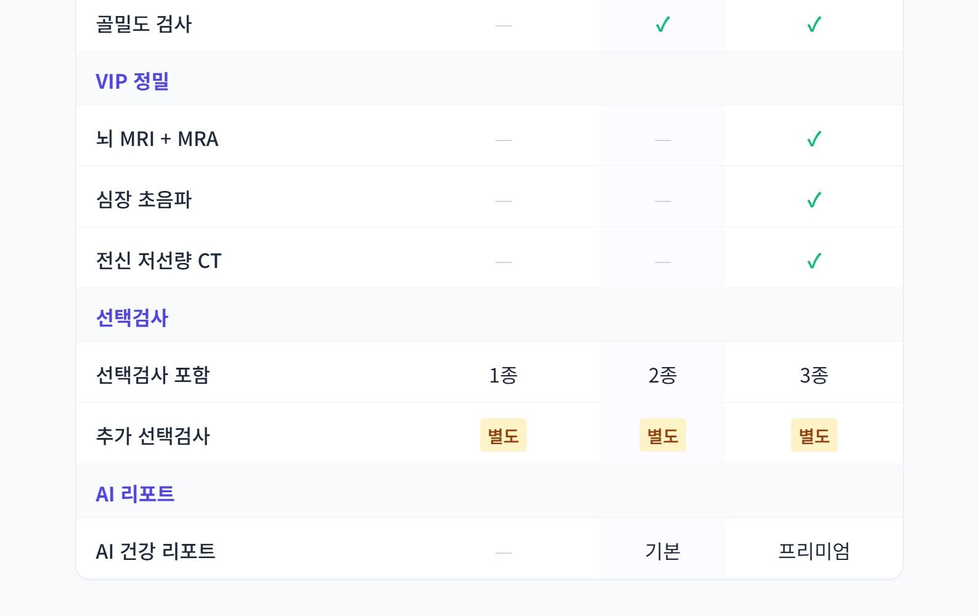Viewport: 979px width, 616px height.
Task: Click the 선택검사 section heading
Action: 132,318
